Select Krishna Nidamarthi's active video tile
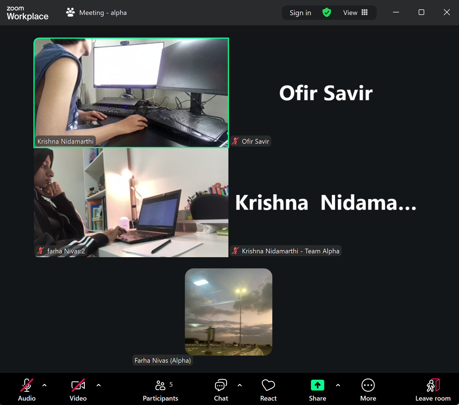 click(x=131, y=93)
